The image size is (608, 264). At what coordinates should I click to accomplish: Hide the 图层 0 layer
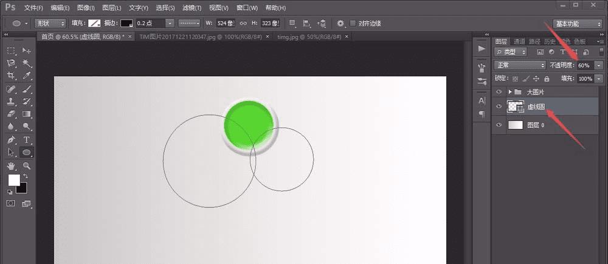click(x=499, y=125)
